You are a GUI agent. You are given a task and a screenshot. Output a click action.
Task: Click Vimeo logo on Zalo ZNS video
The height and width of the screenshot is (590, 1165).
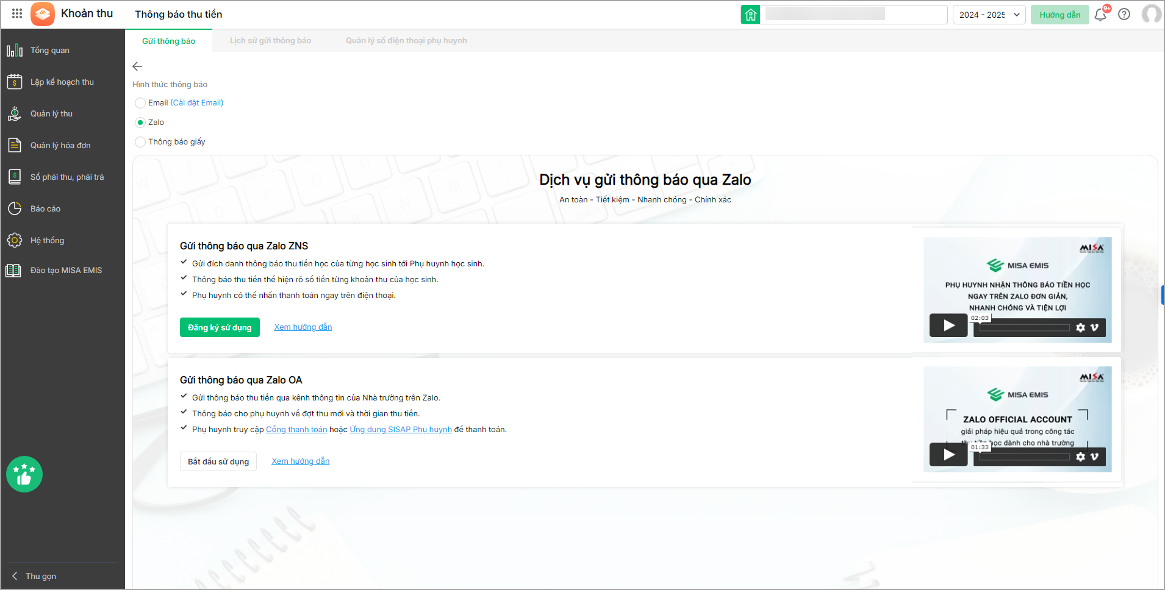click(x=1094, y=328)
